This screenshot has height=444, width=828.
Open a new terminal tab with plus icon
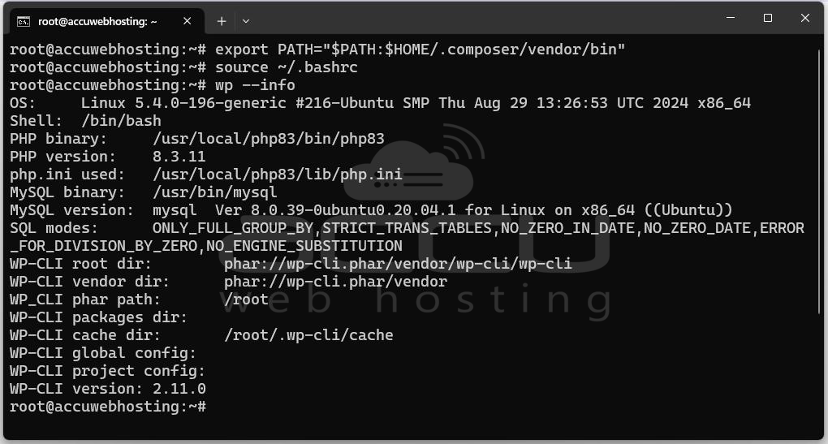point(222,21)
